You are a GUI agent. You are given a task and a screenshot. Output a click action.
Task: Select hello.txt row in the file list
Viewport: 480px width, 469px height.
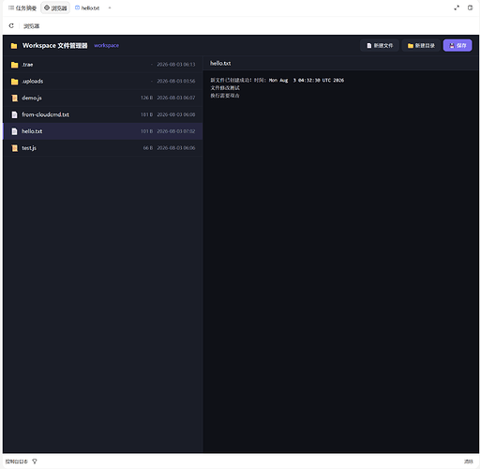coord(103,131)
